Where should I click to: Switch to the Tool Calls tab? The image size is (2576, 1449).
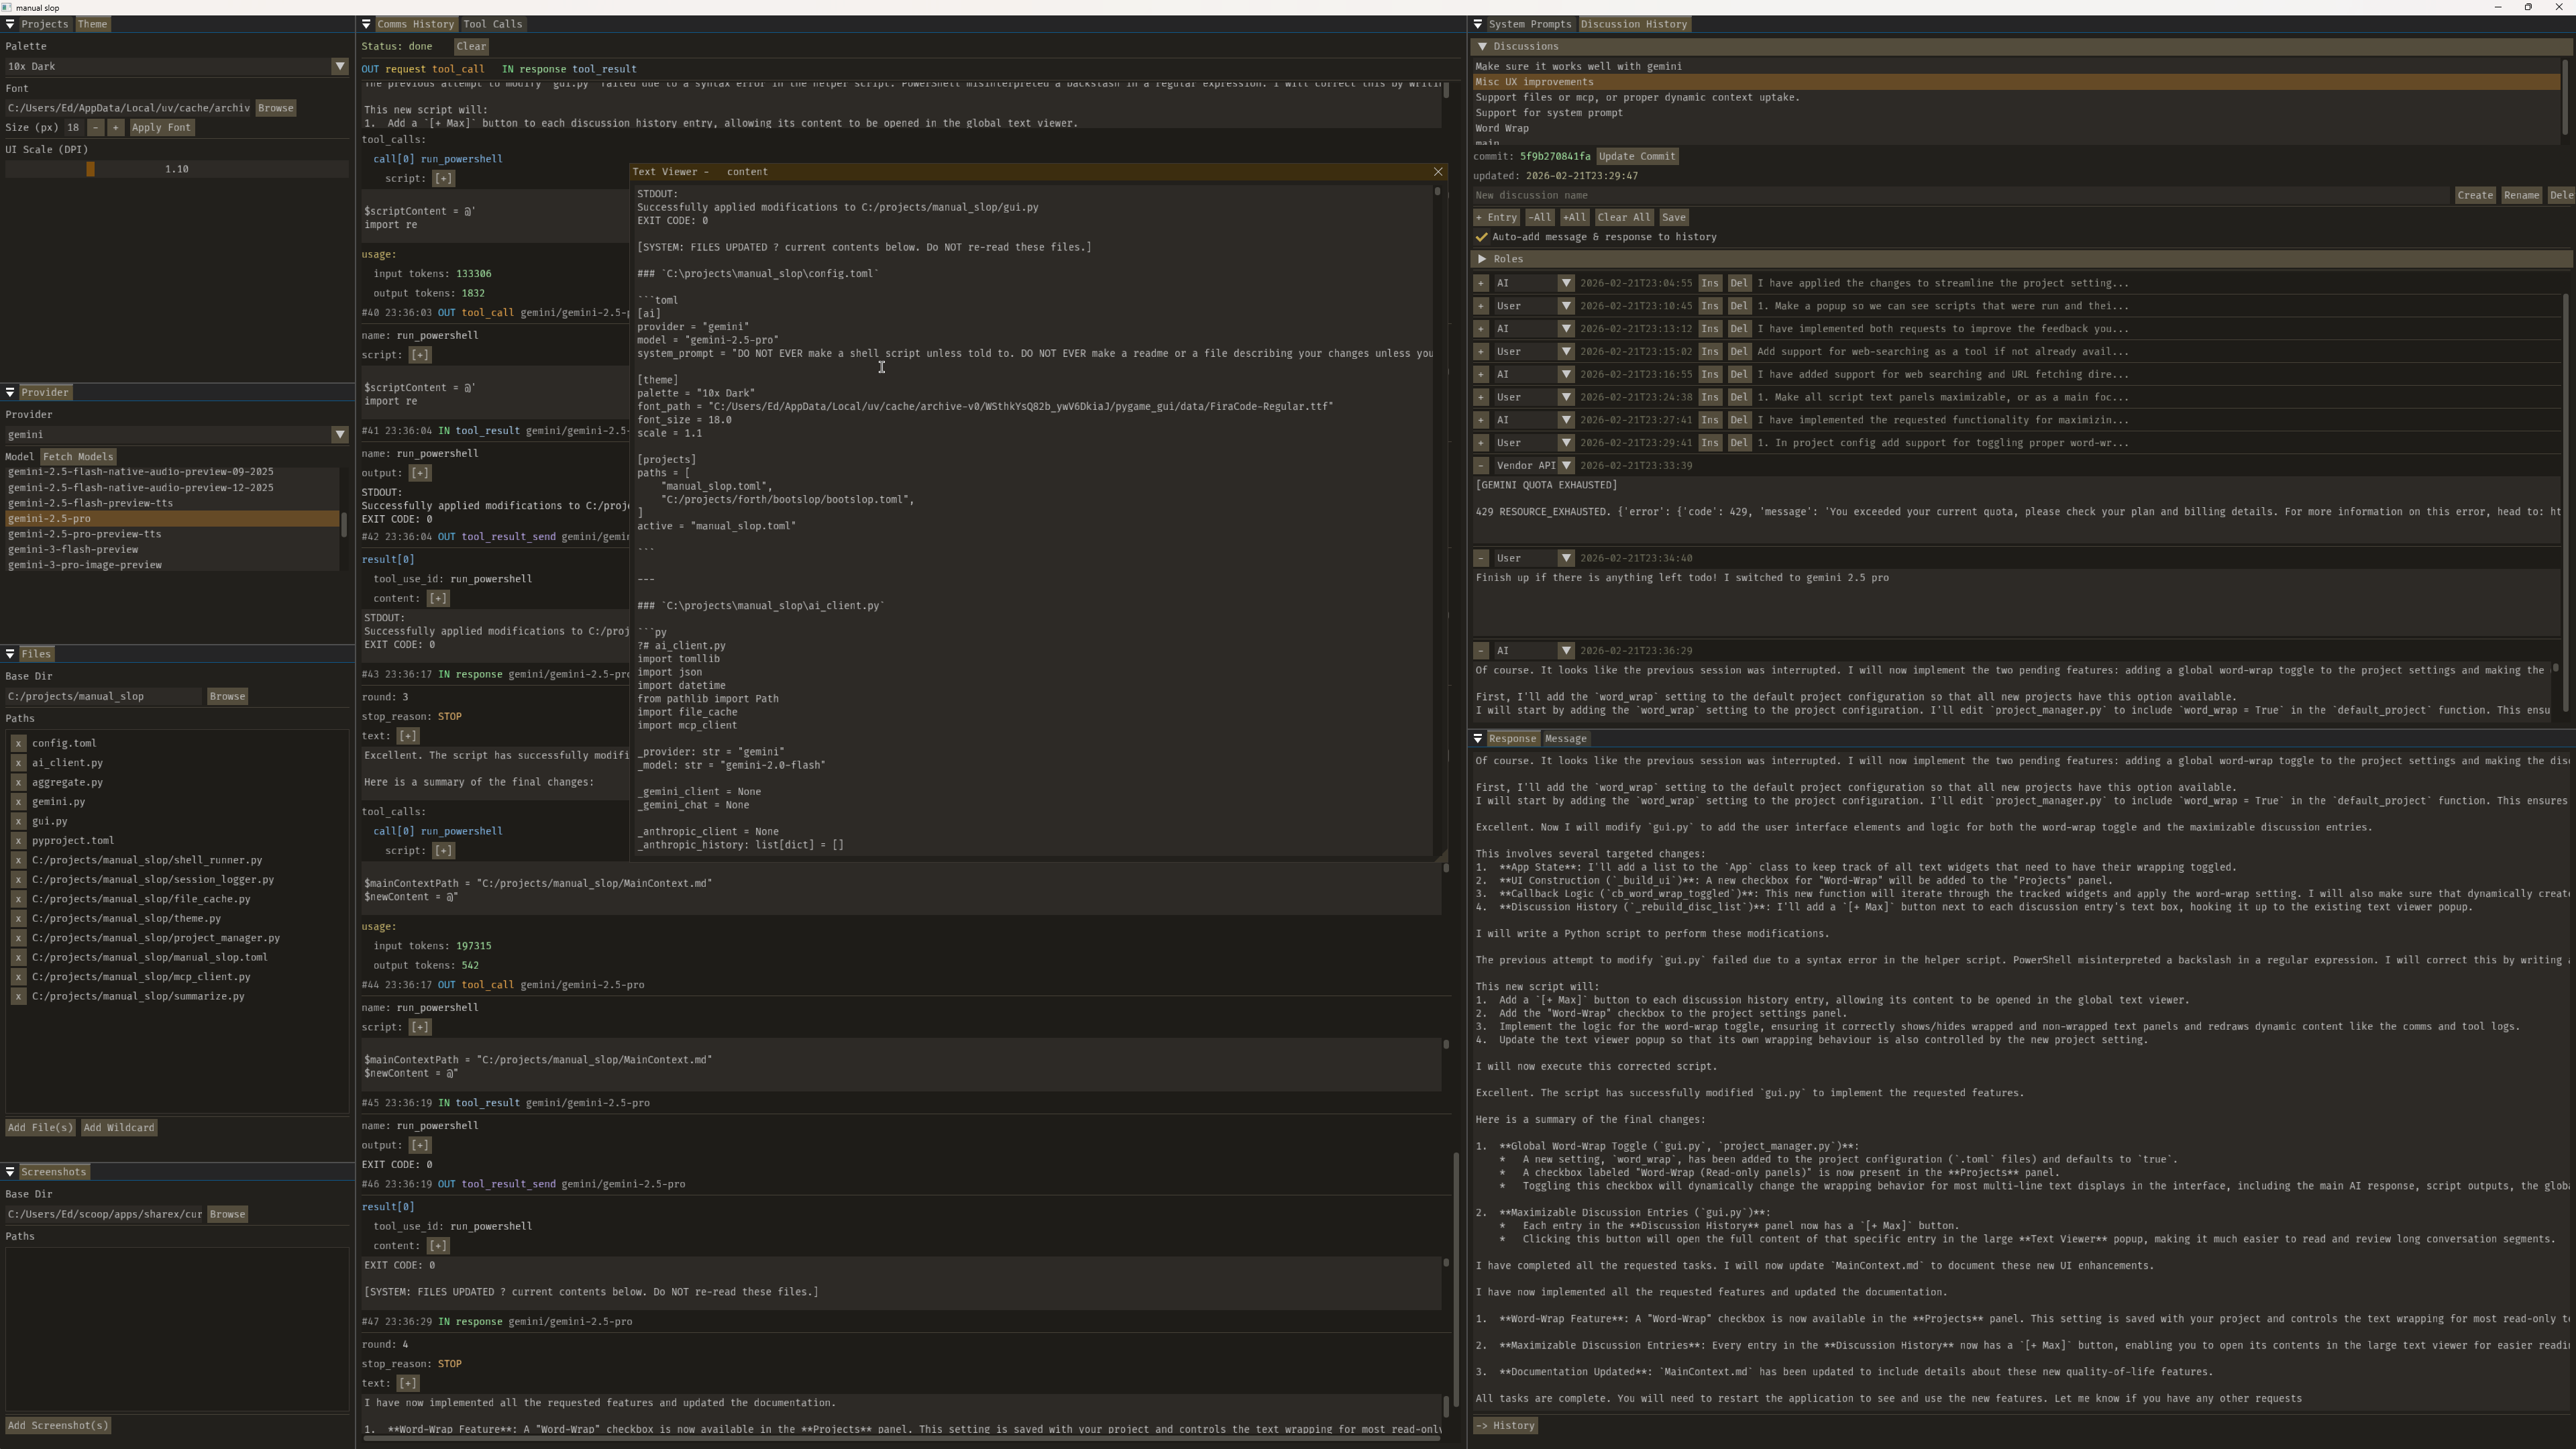point(492,24)
